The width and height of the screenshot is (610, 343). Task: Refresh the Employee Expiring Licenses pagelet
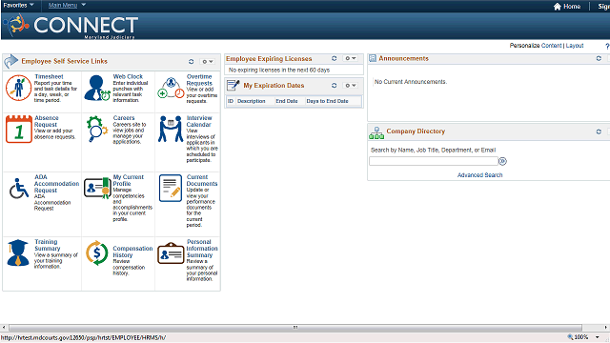pyautogui.click(x=334, y=58)
